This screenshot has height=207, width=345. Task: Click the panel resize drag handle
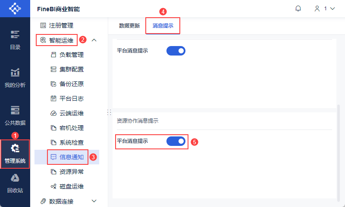click(108, 112)
